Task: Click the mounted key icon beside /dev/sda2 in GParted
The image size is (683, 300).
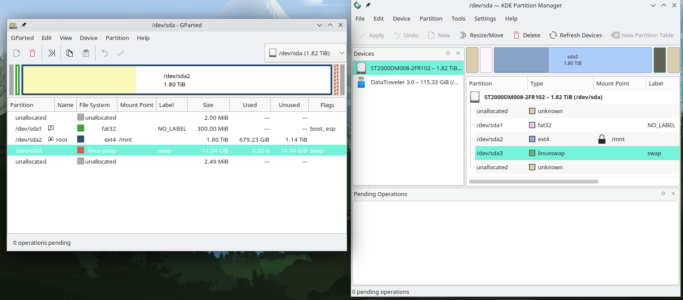Action: [x=51, y=139]
